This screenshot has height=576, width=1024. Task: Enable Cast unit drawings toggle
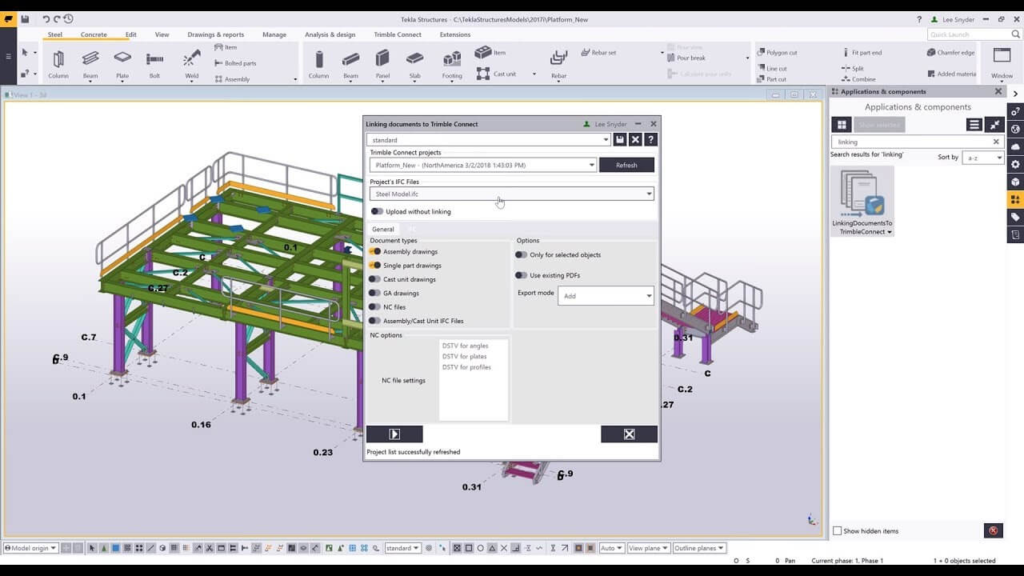[x=374, y=279]
